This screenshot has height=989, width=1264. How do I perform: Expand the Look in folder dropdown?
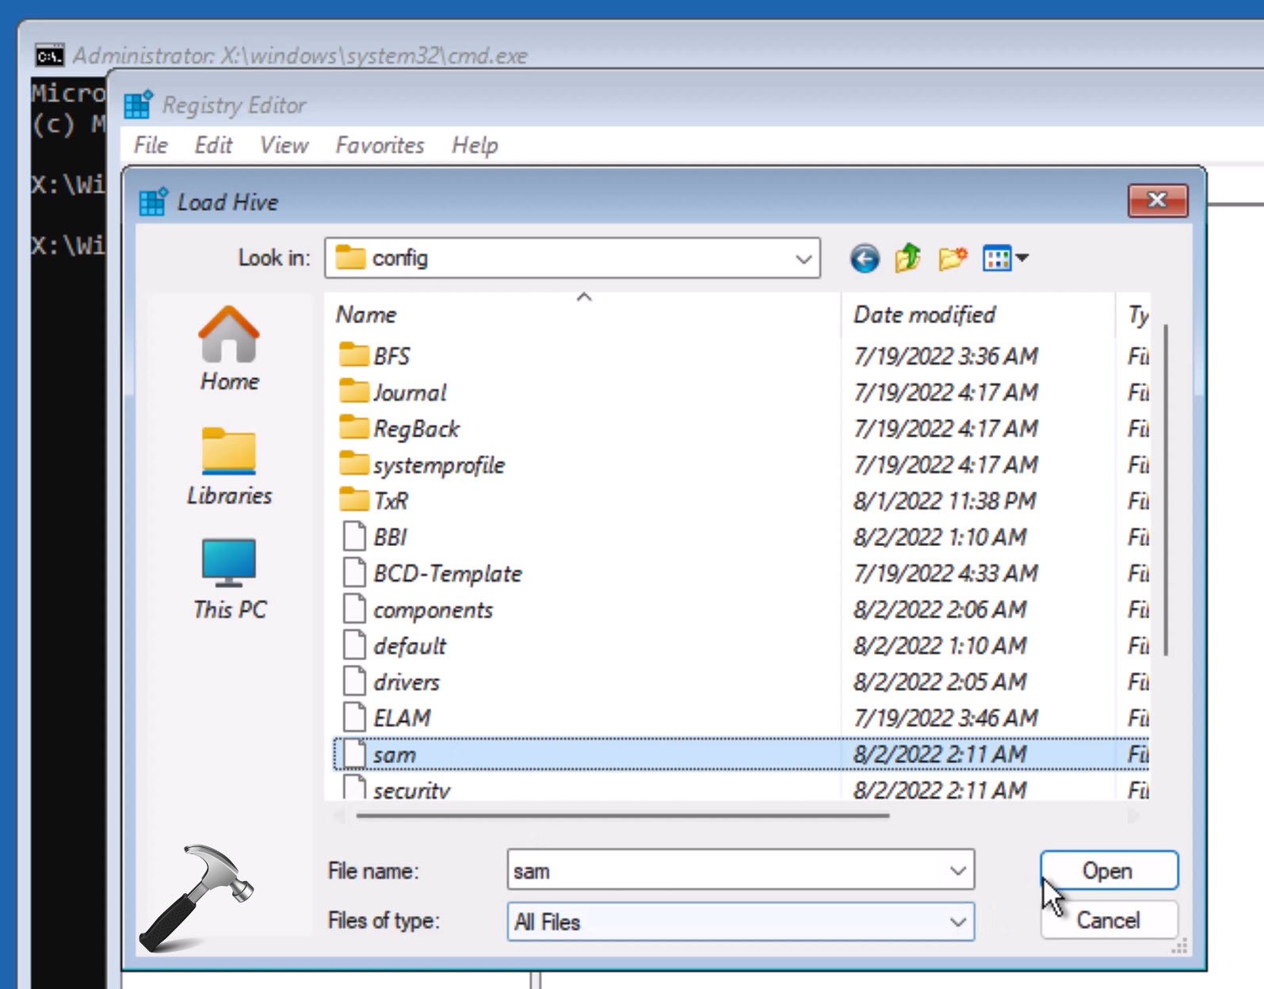pos(803,259)
